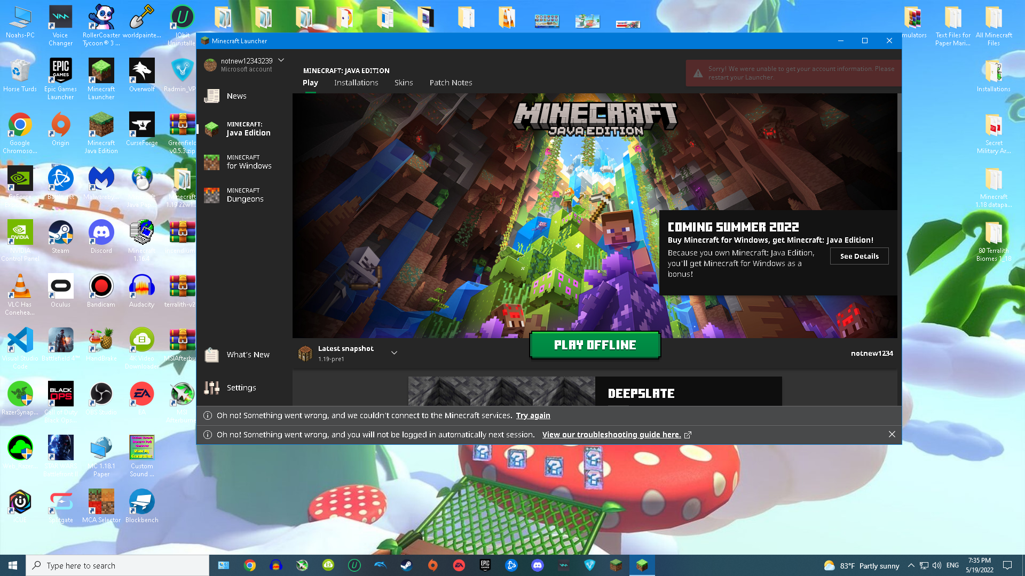Dismiss the auto-login warning notification
Viewport: 1025px width, 576px height.
point(892,435)
